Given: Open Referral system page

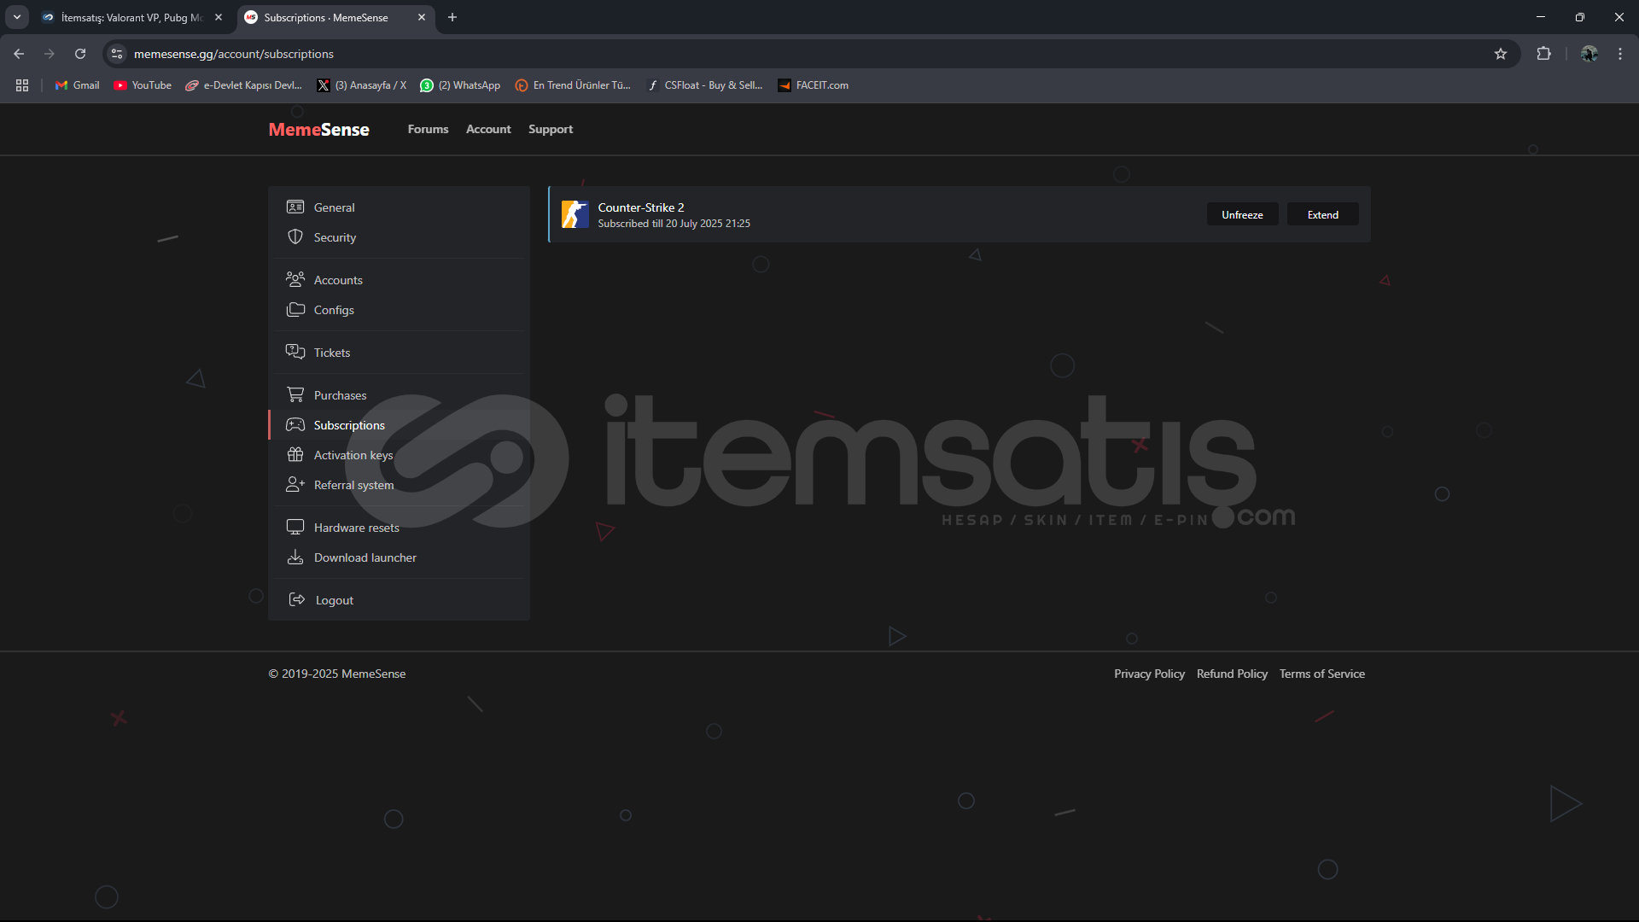Looking at the screenshot, I should pos(399,485).
